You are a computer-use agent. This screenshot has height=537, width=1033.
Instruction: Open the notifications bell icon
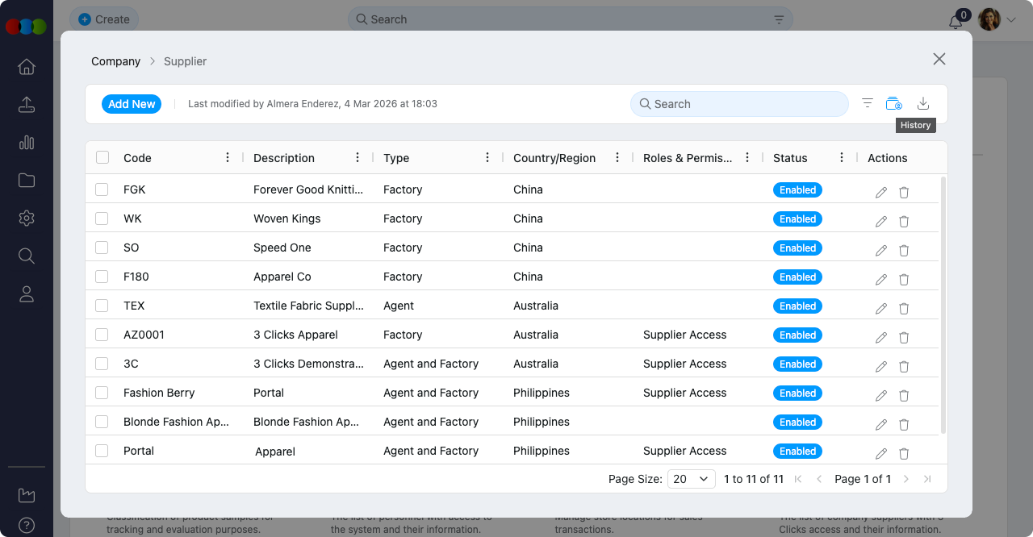pos(956,22)
